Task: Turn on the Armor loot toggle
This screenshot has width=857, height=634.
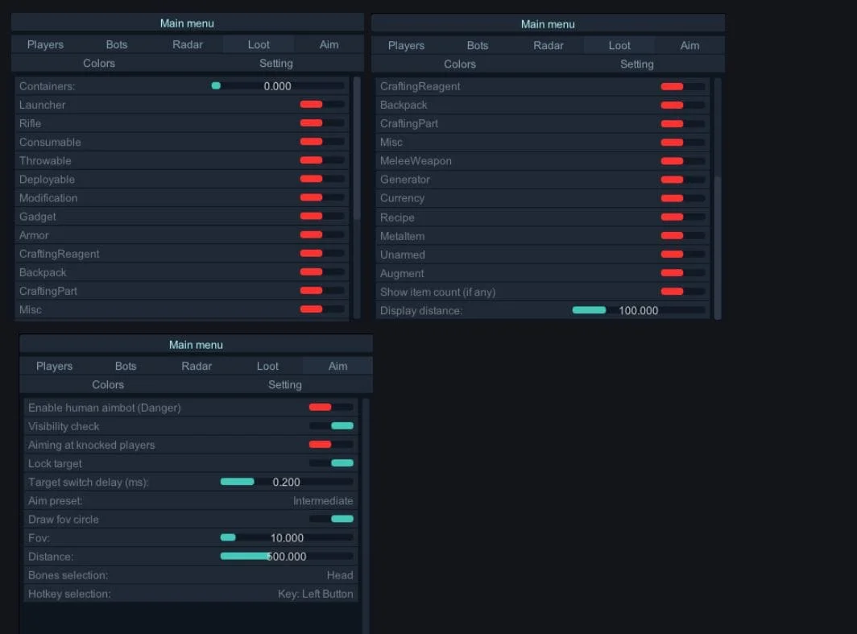Action: [321, 235]
